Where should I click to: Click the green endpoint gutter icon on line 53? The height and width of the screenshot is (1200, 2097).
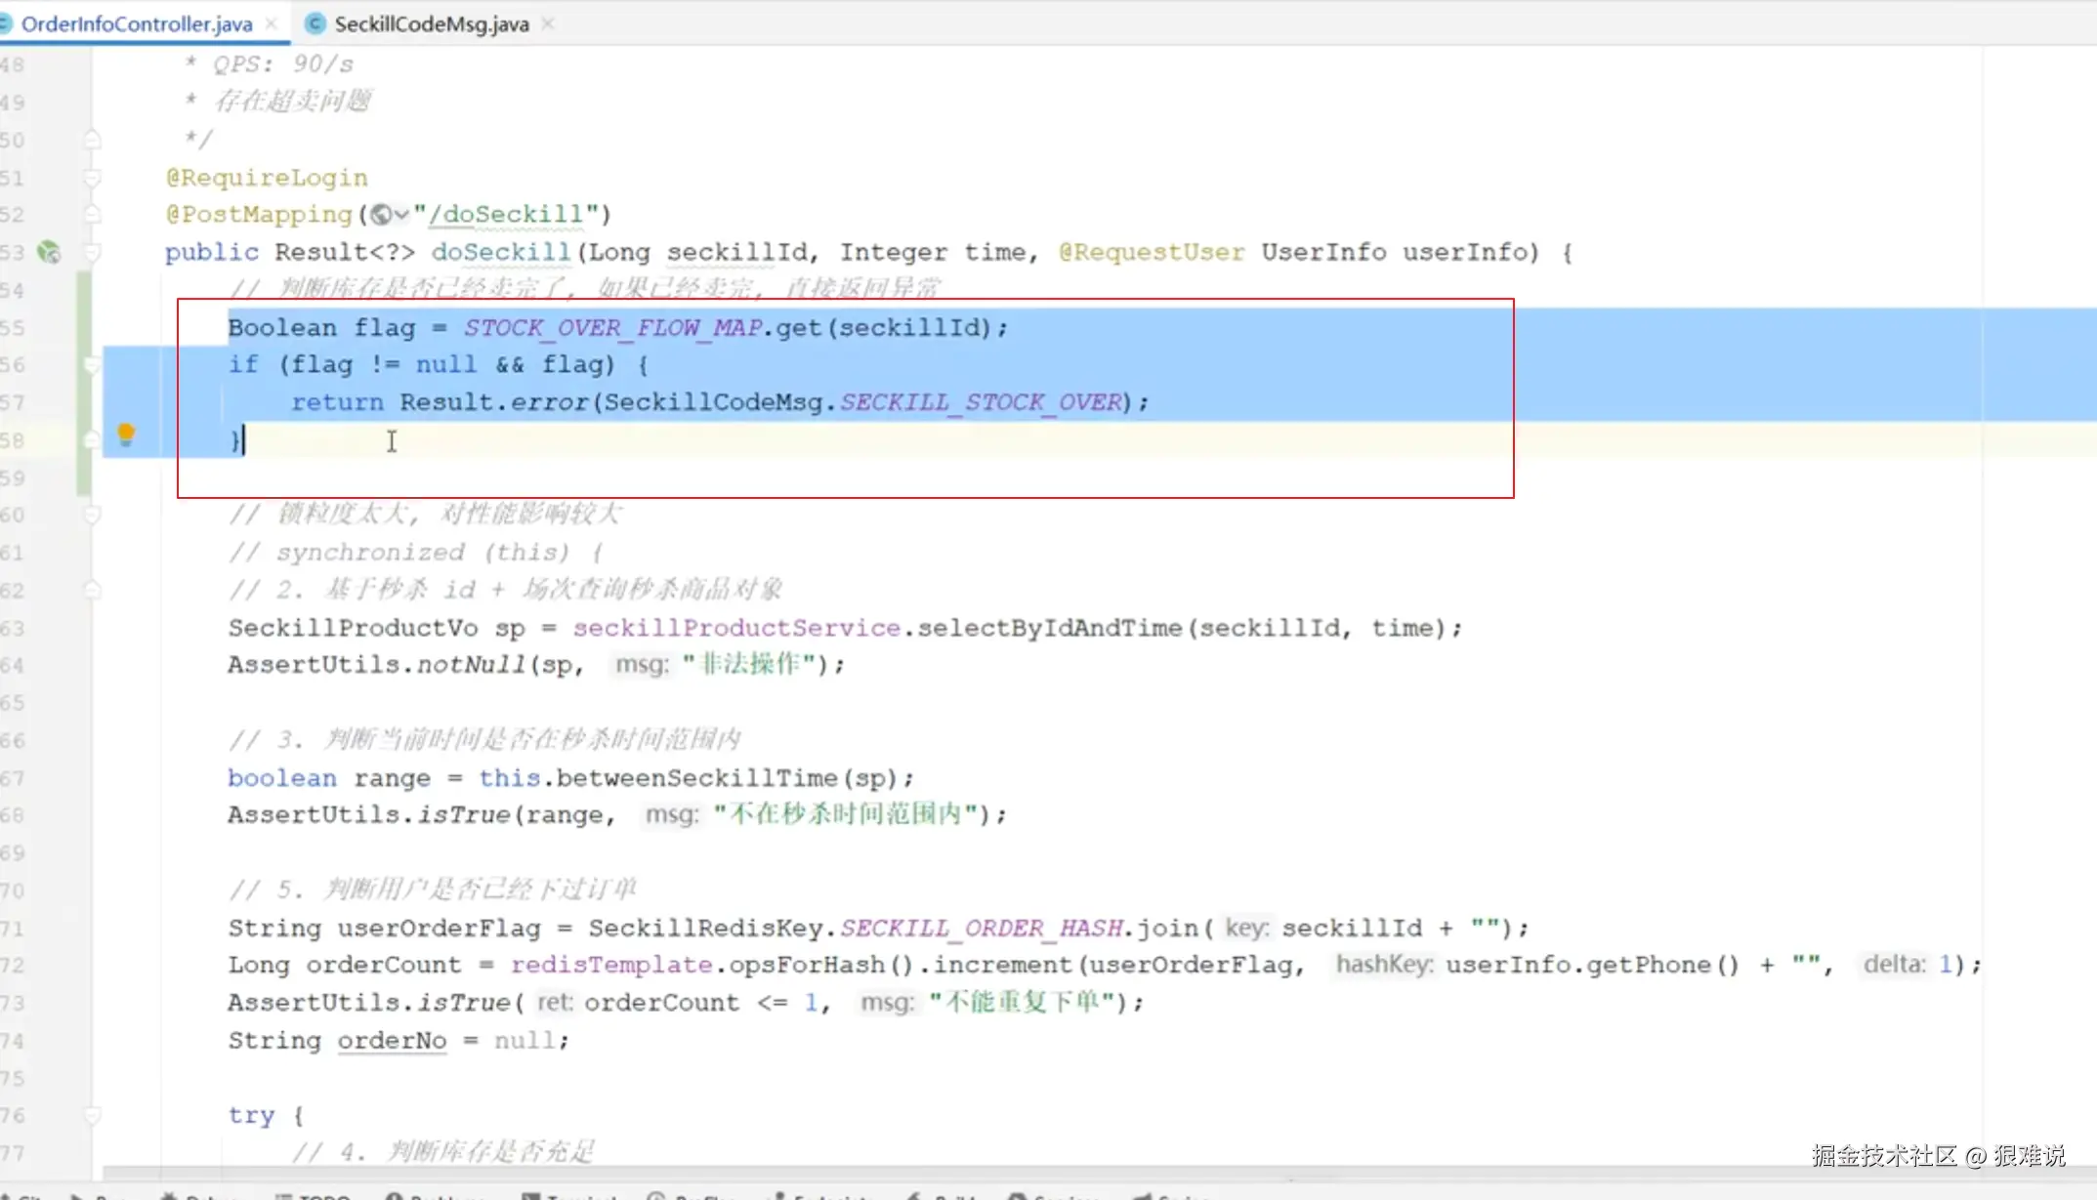(48, 252)
